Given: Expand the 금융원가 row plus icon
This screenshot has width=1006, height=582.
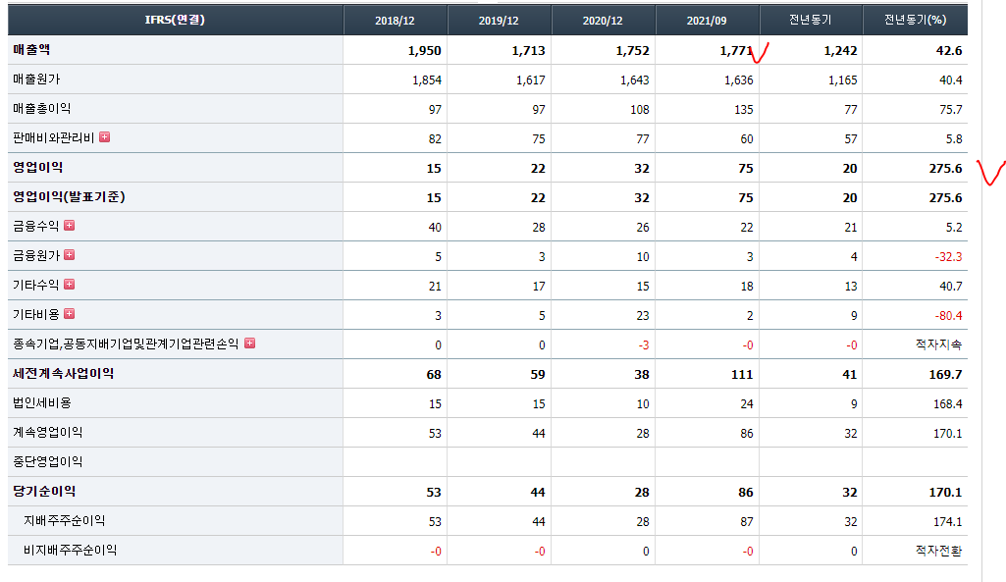Looking at the screenshot, I should [70, 255].
